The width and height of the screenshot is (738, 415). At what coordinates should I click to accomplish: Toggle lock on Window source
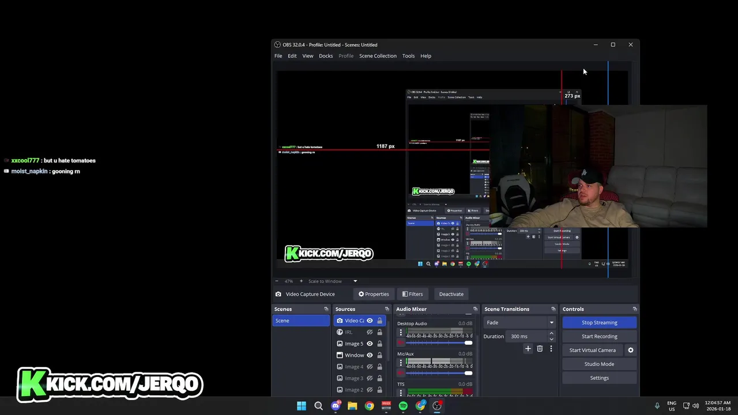[x=379, y=355]
